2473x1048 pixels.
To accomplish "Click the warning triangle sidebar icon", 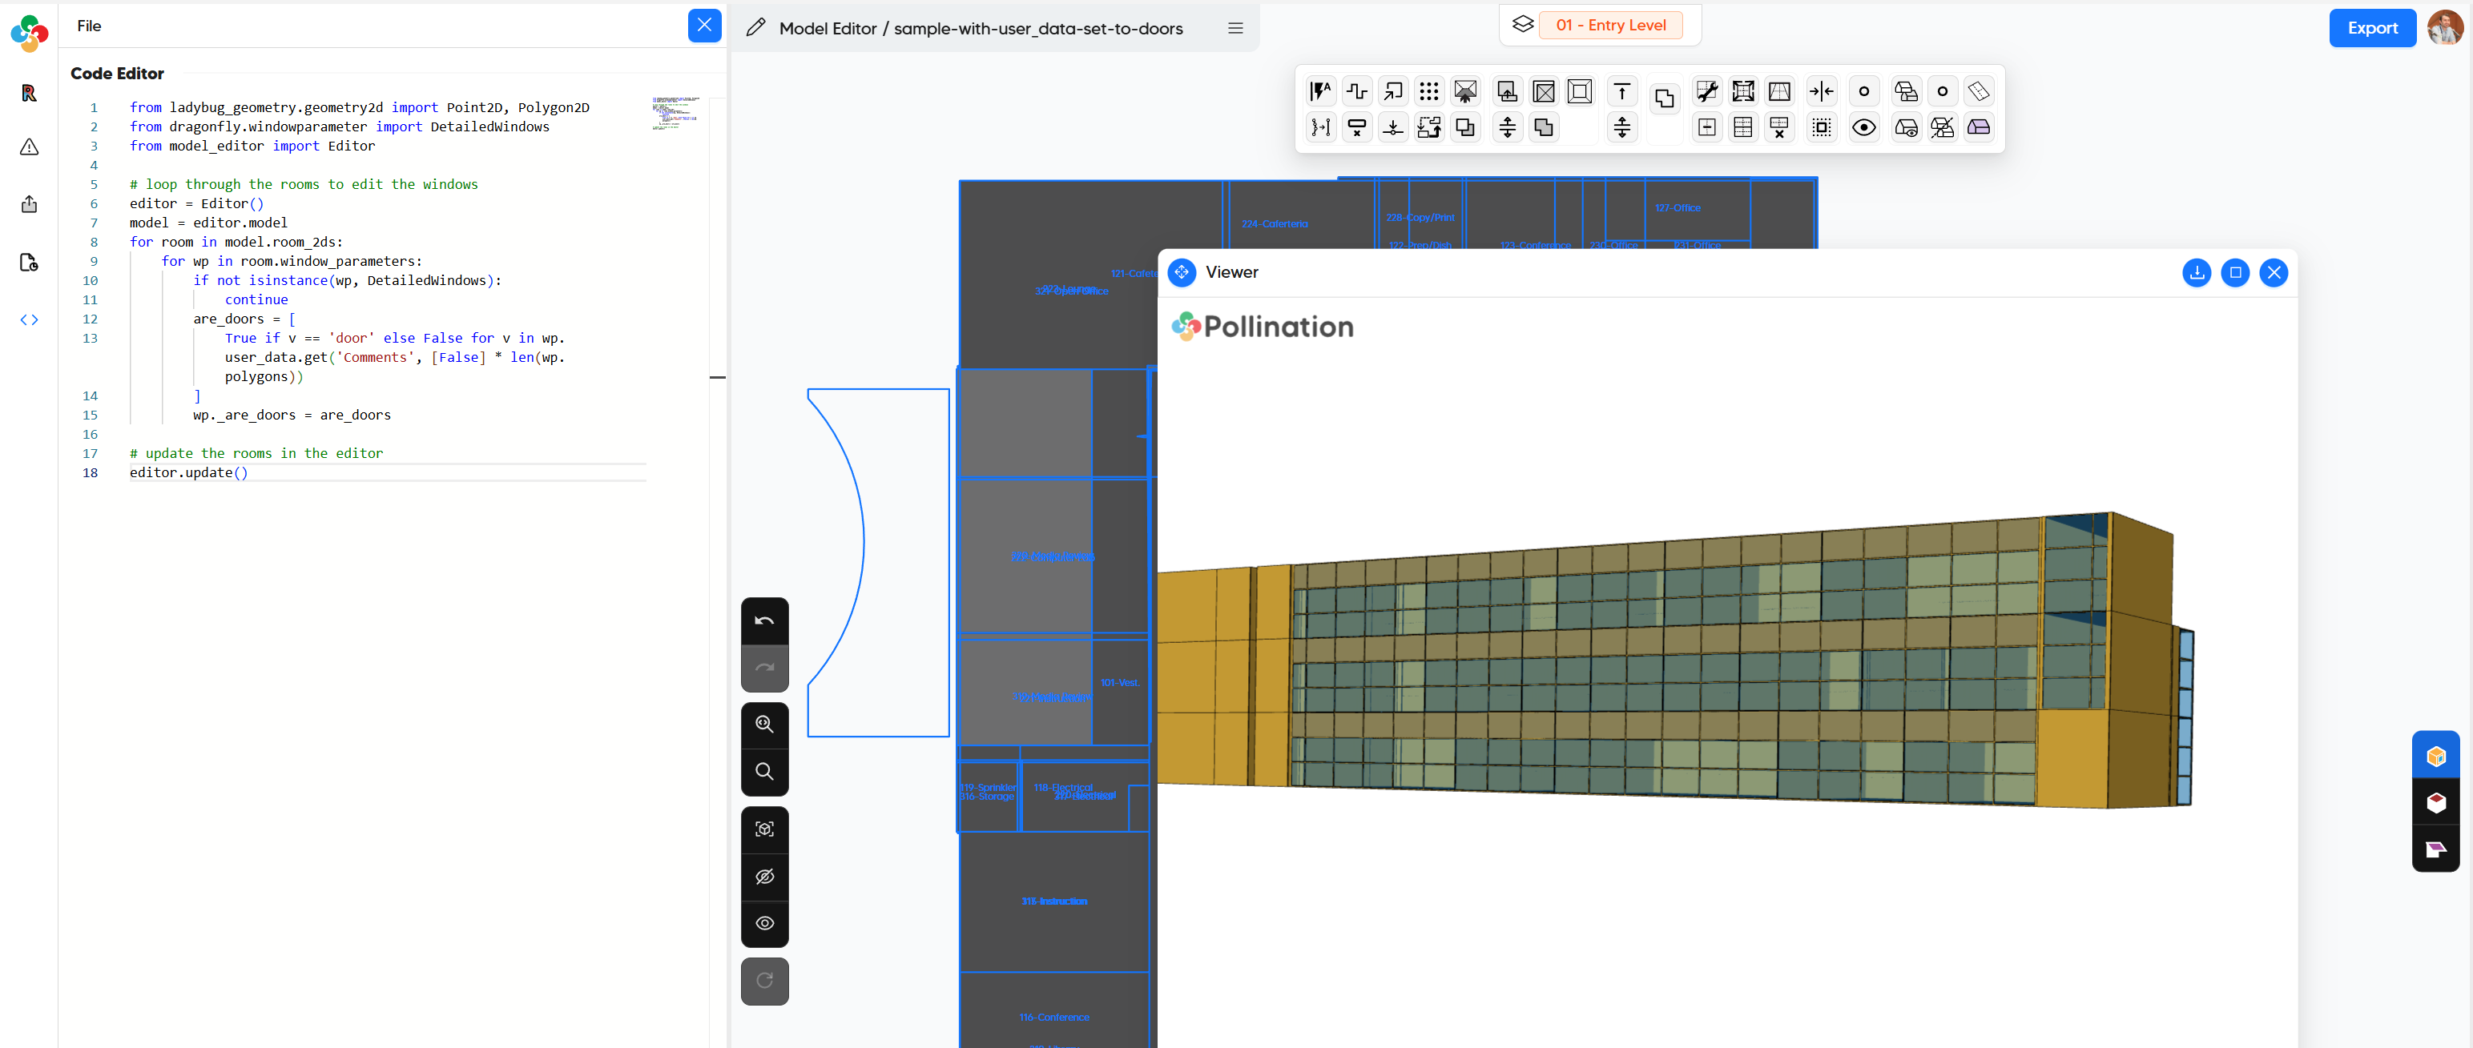I will pyautogui.click(x=29, y=147).
